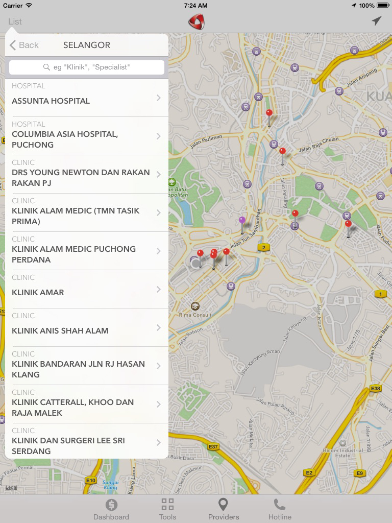Open Legal link on the map
This screenshot has width=392, height=523.
tap(11, 487)
